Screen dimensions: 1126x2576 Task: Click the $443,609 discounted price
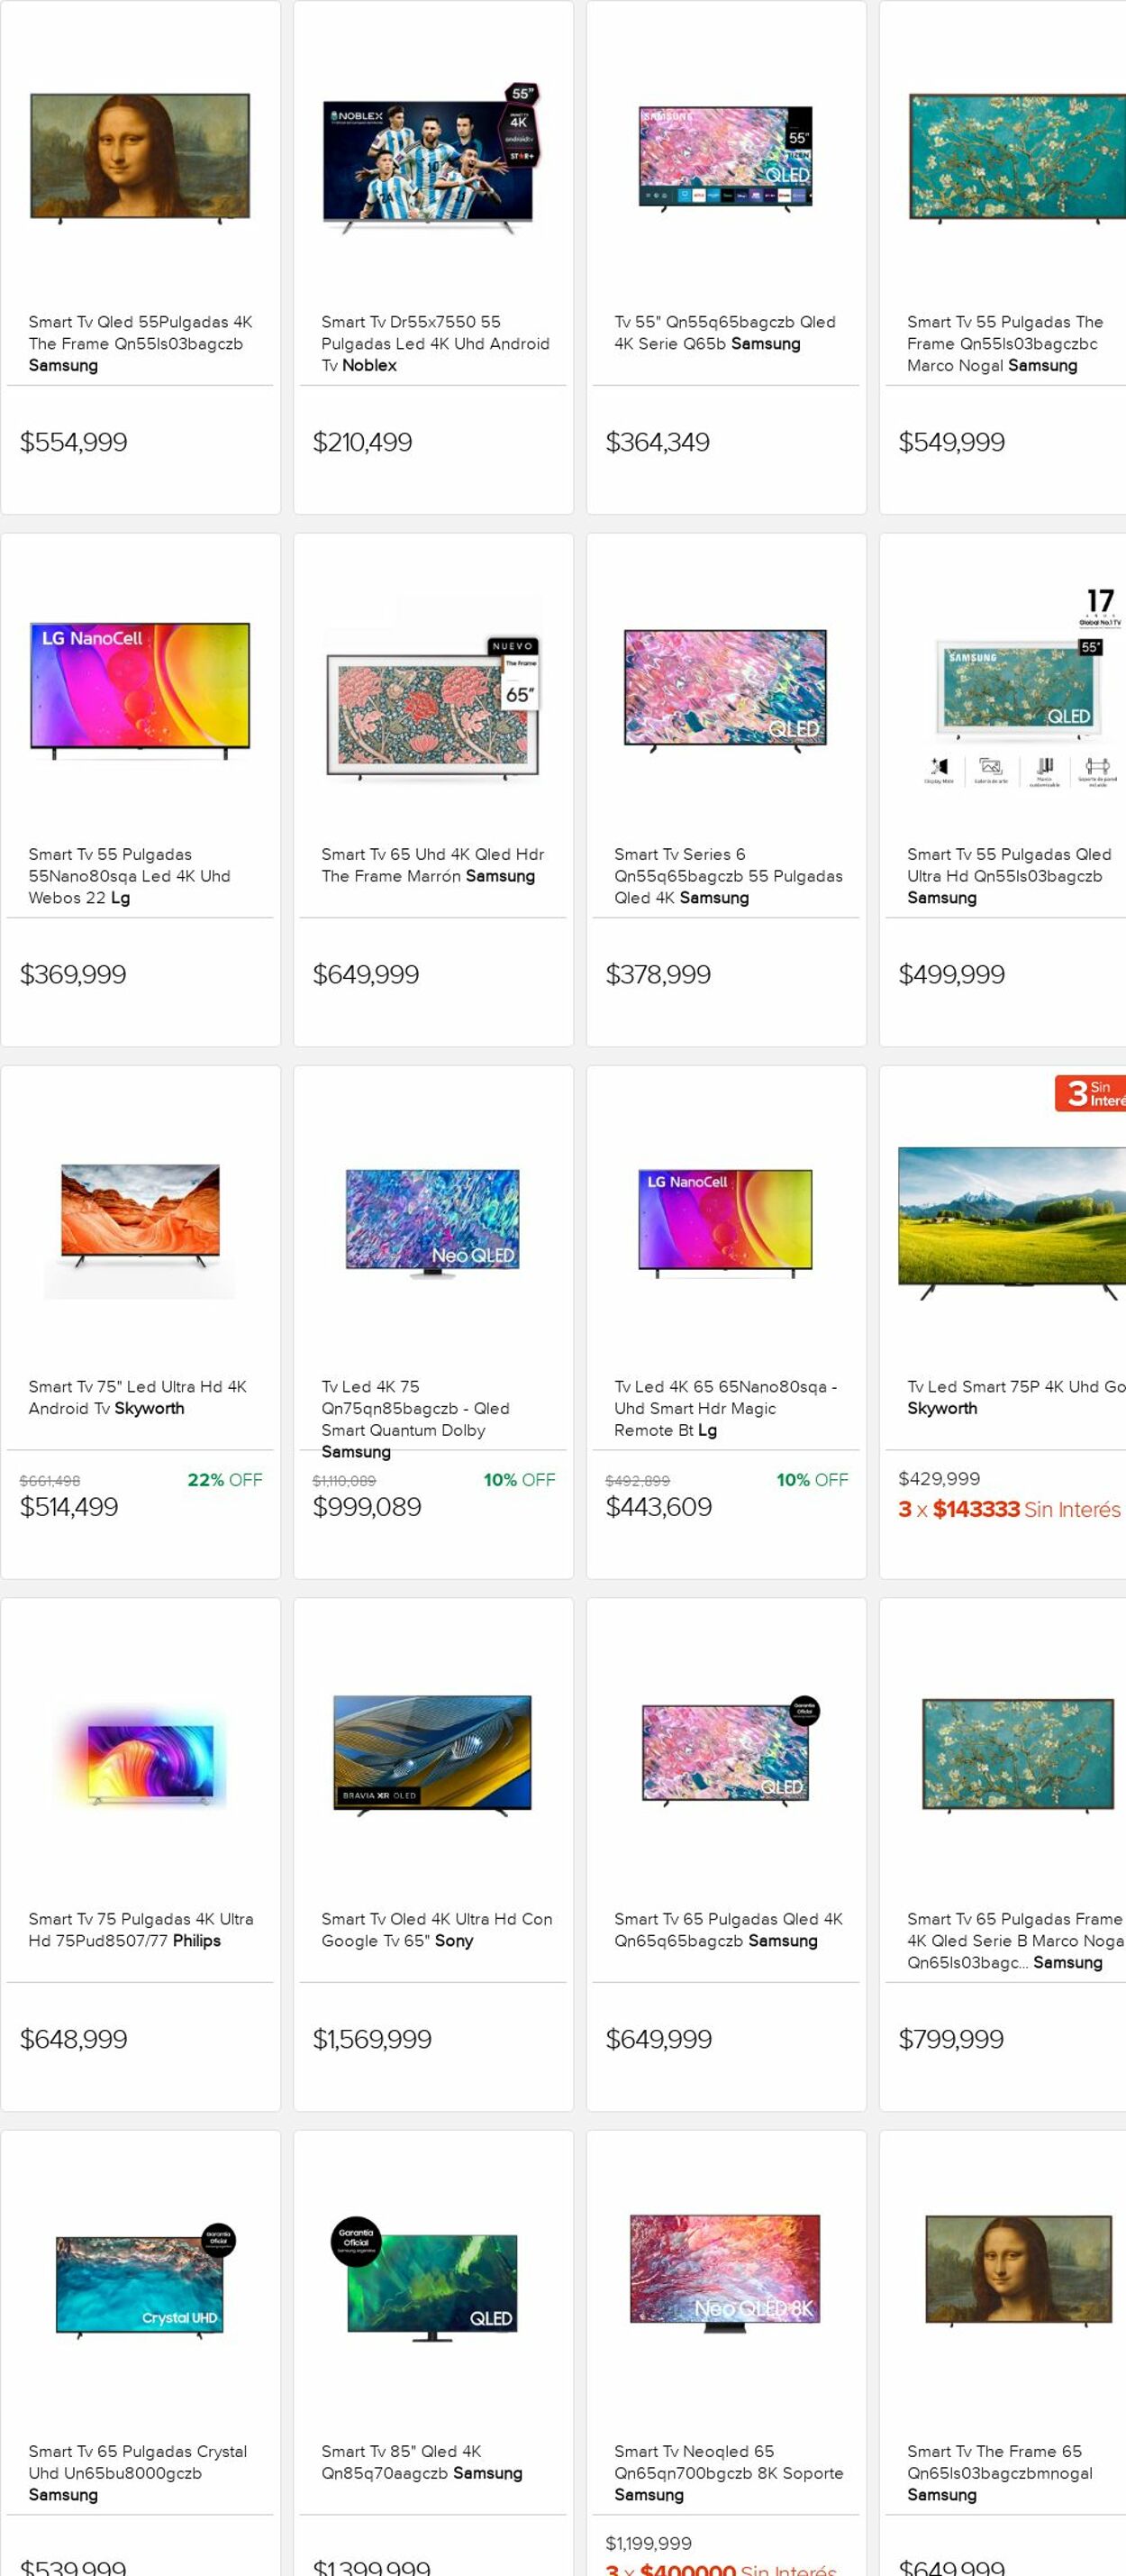(658, 1507)
